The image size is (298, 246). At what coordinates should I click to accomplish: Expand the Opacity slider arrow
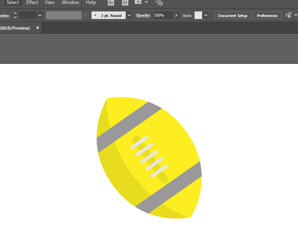(176, 15)
